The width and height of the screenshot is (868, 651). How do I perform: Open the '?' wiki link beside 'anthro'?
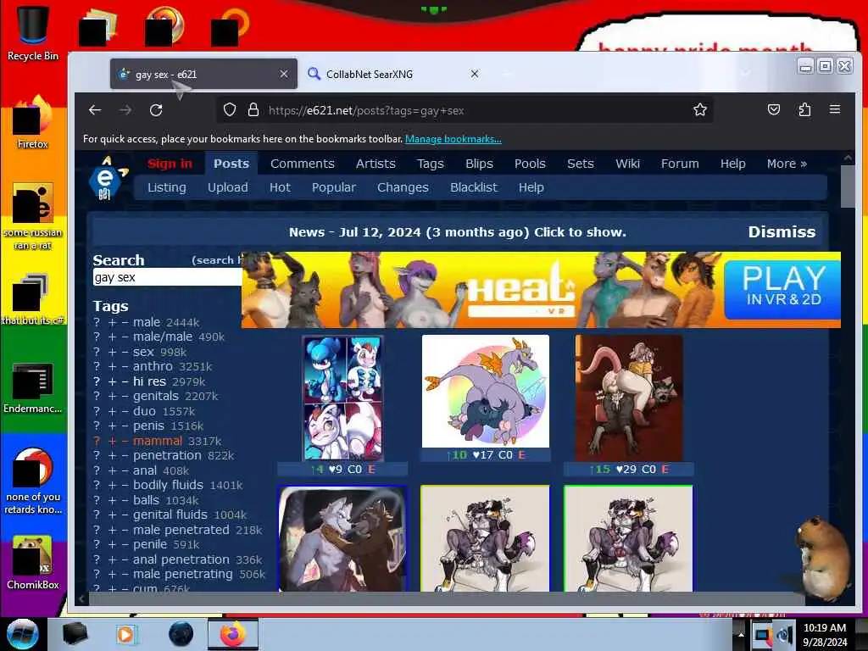[x=97, y=366]
